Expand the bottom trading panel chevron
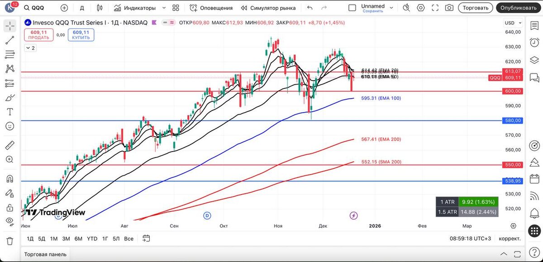Image resolution: width=543 pixels, height=262 pixels. pyautogui.click(x=504, y=254)
